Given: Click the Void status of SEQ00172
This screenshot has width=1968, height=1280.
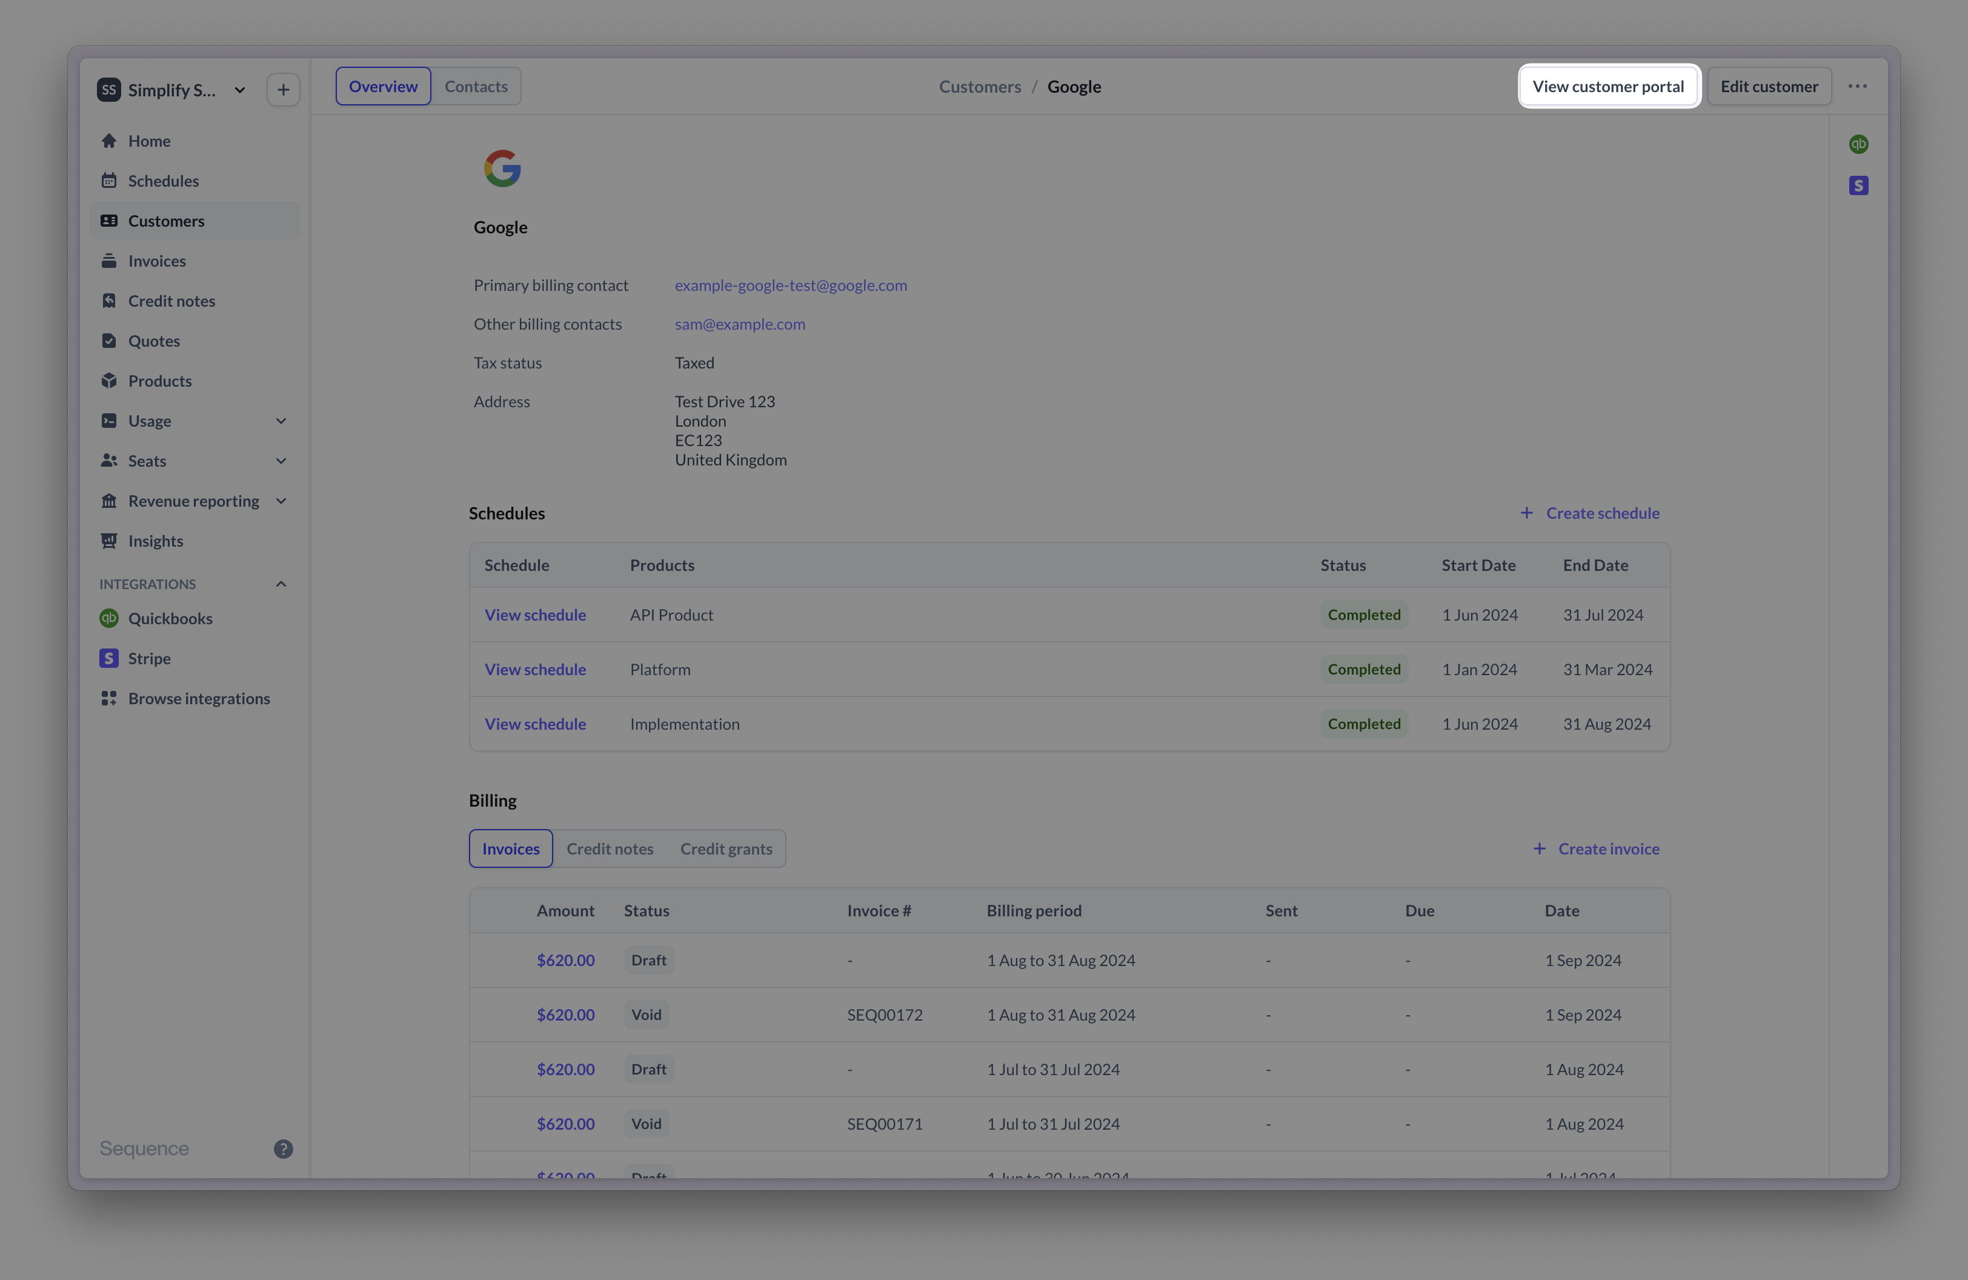Looking at the screenshot, I should click(x=646, y=1015).
